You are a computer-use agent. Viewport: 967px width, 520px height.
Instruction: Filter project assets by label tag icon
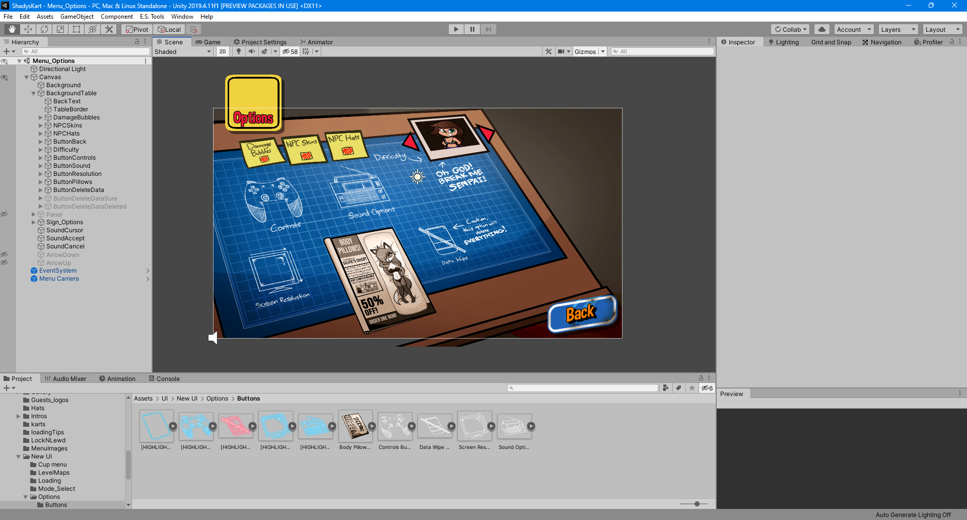(x=679, y=388)
